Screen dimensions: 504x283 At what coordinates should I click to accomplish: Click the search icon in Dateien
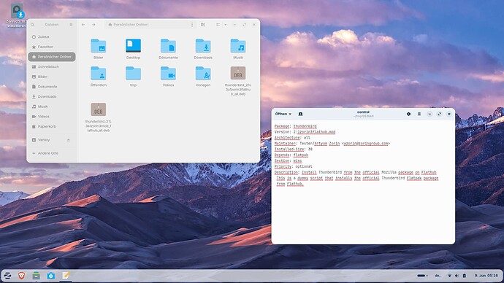point(32,25)
